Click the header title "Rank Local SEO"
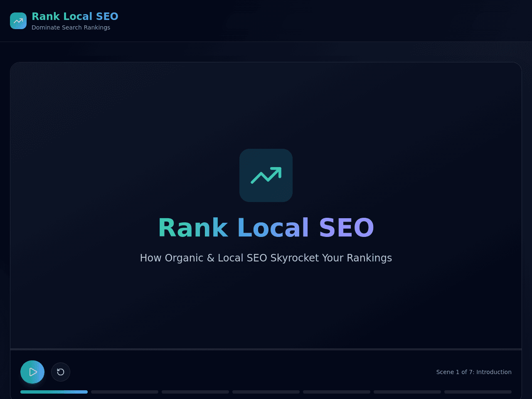Image resolution: width=532 pixels, height=399 pixels. click(75, 16)
